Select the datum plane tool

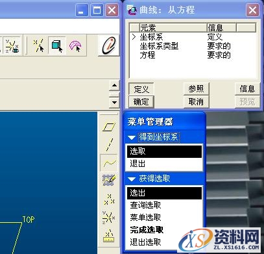109,127
